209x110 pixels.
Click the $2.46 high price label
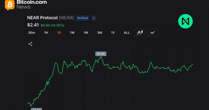tap(101, 54)
